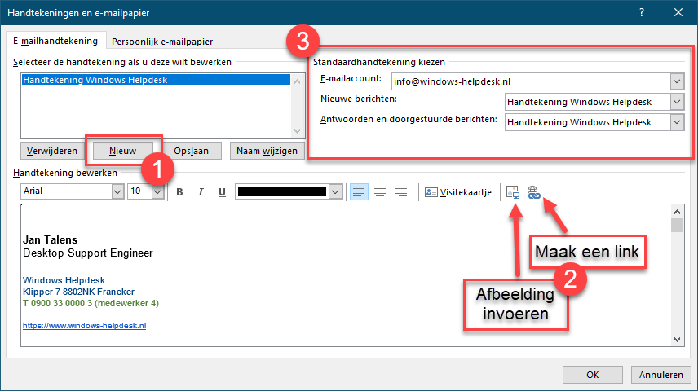
Task: Open the black font color picker
Action: [x=334, y=192]
